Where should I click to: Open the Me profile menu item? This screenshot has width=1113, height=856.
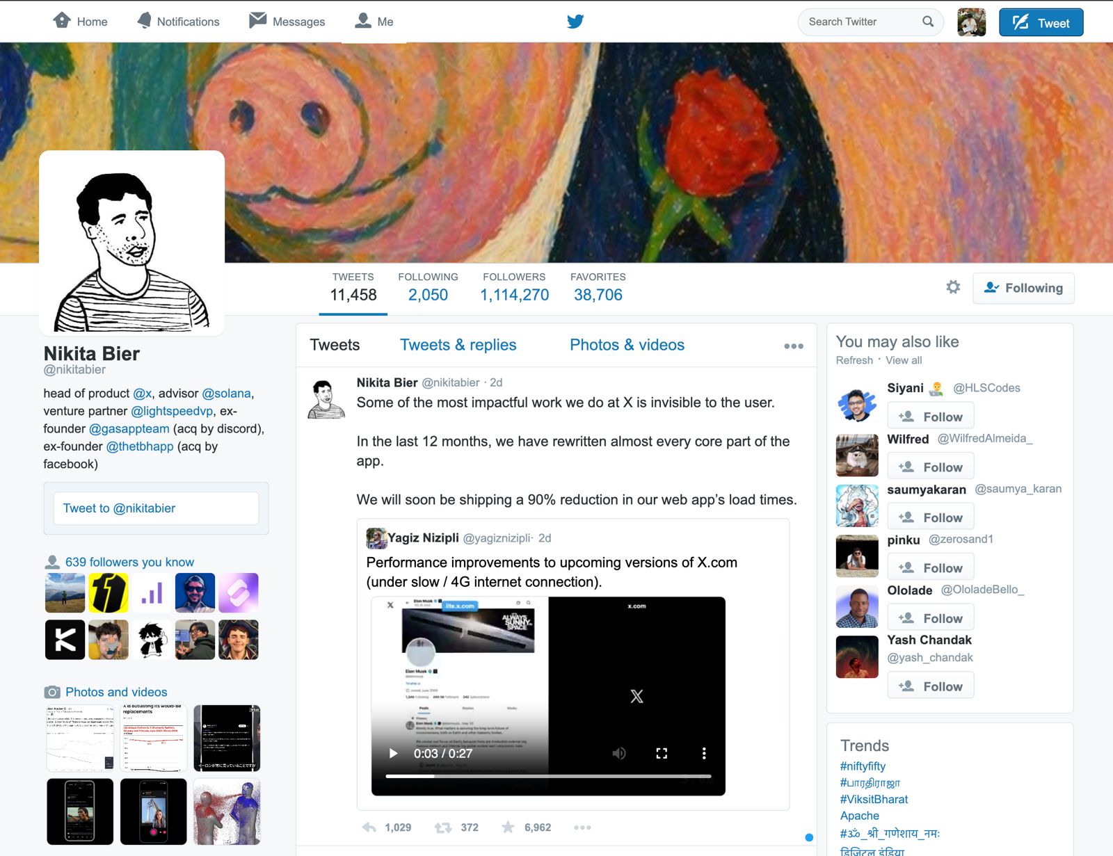coord(374,22)
